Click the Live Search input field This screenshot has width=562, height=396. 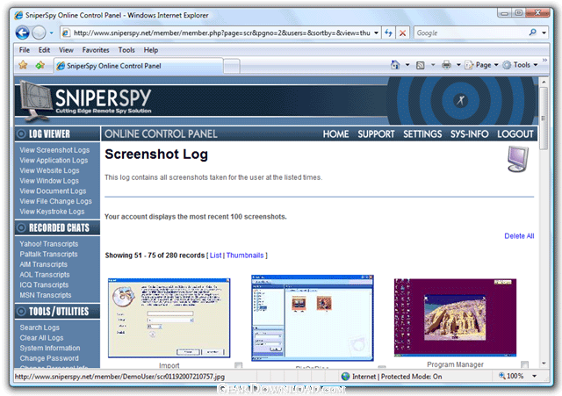pyautogui.click(x=469, y=32)
